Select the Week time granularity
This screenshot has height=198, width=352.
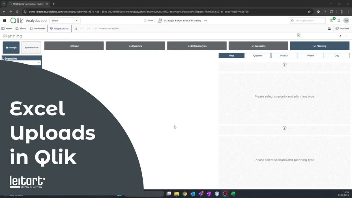310,55
